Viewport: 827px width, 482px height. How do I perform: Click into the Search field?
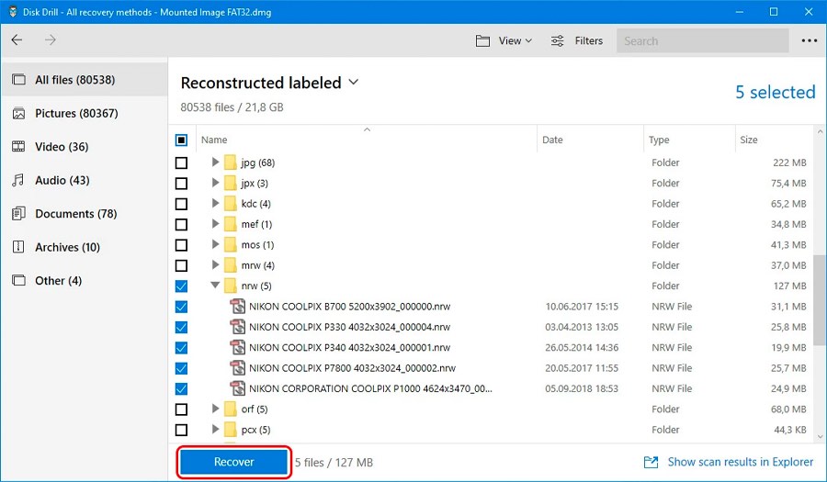702,41
